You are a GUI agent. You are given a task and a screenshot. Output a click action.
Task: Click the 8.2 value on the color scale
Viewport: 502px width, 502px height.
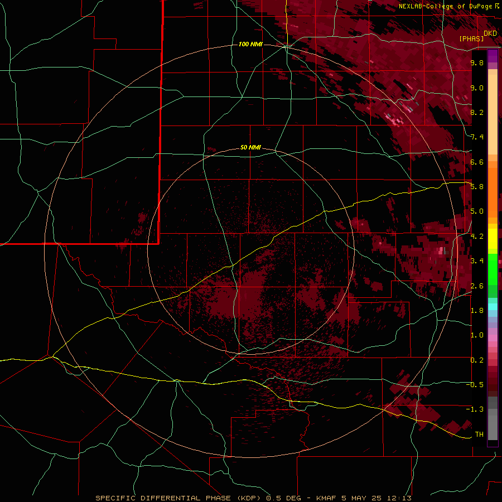click(477, 112)
